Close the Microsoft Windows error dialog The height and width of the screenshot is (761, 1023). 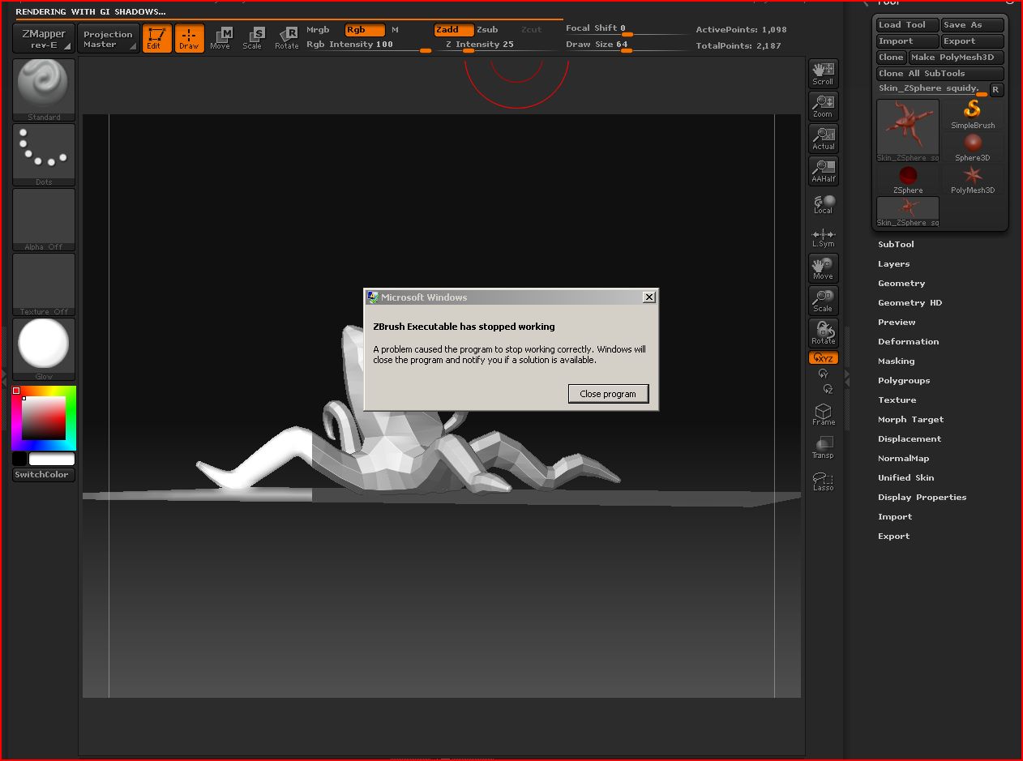(648, 297)
